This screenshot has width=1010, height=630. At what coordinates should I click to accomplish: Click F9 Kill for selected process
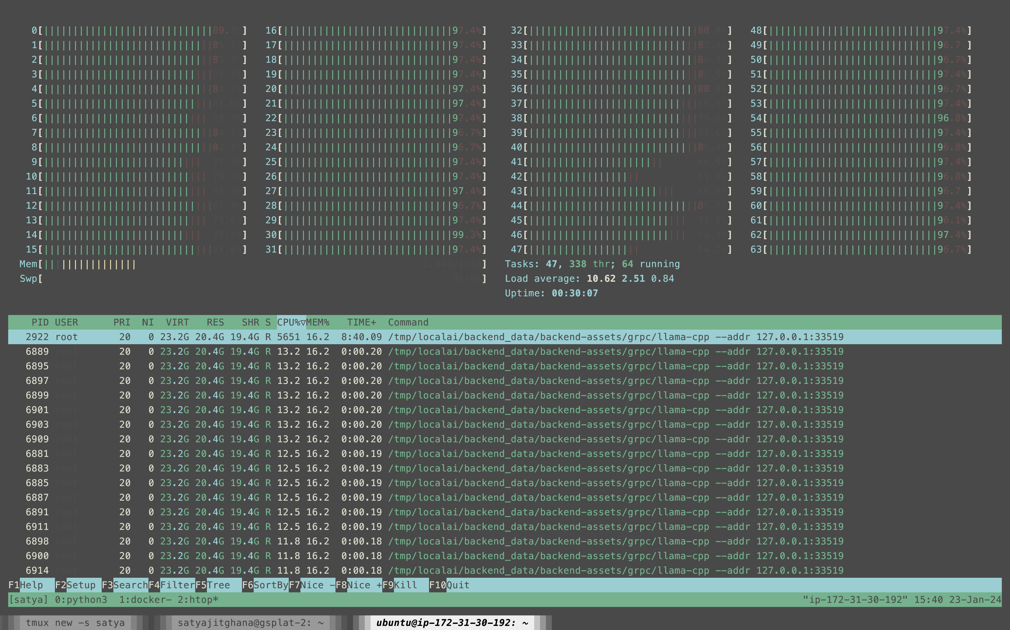tap(405, 585)
